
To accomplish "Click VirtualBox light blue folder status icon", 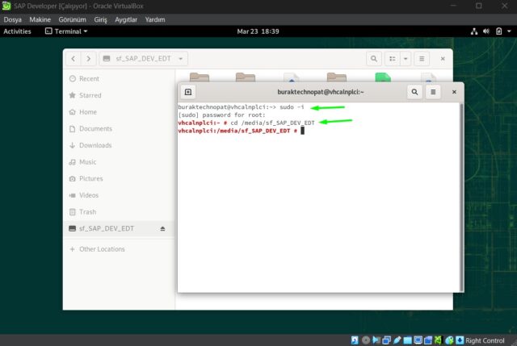I will coord(407,340).
